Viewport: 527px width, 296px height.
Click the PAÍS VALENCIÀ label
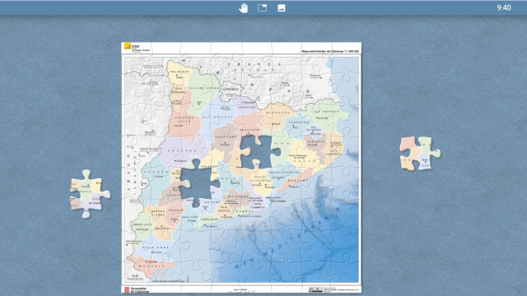135,277
